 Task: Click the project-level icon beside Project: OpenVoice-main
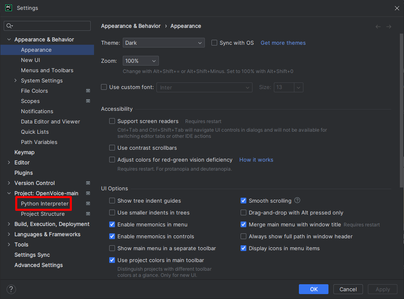click(88, 193)
